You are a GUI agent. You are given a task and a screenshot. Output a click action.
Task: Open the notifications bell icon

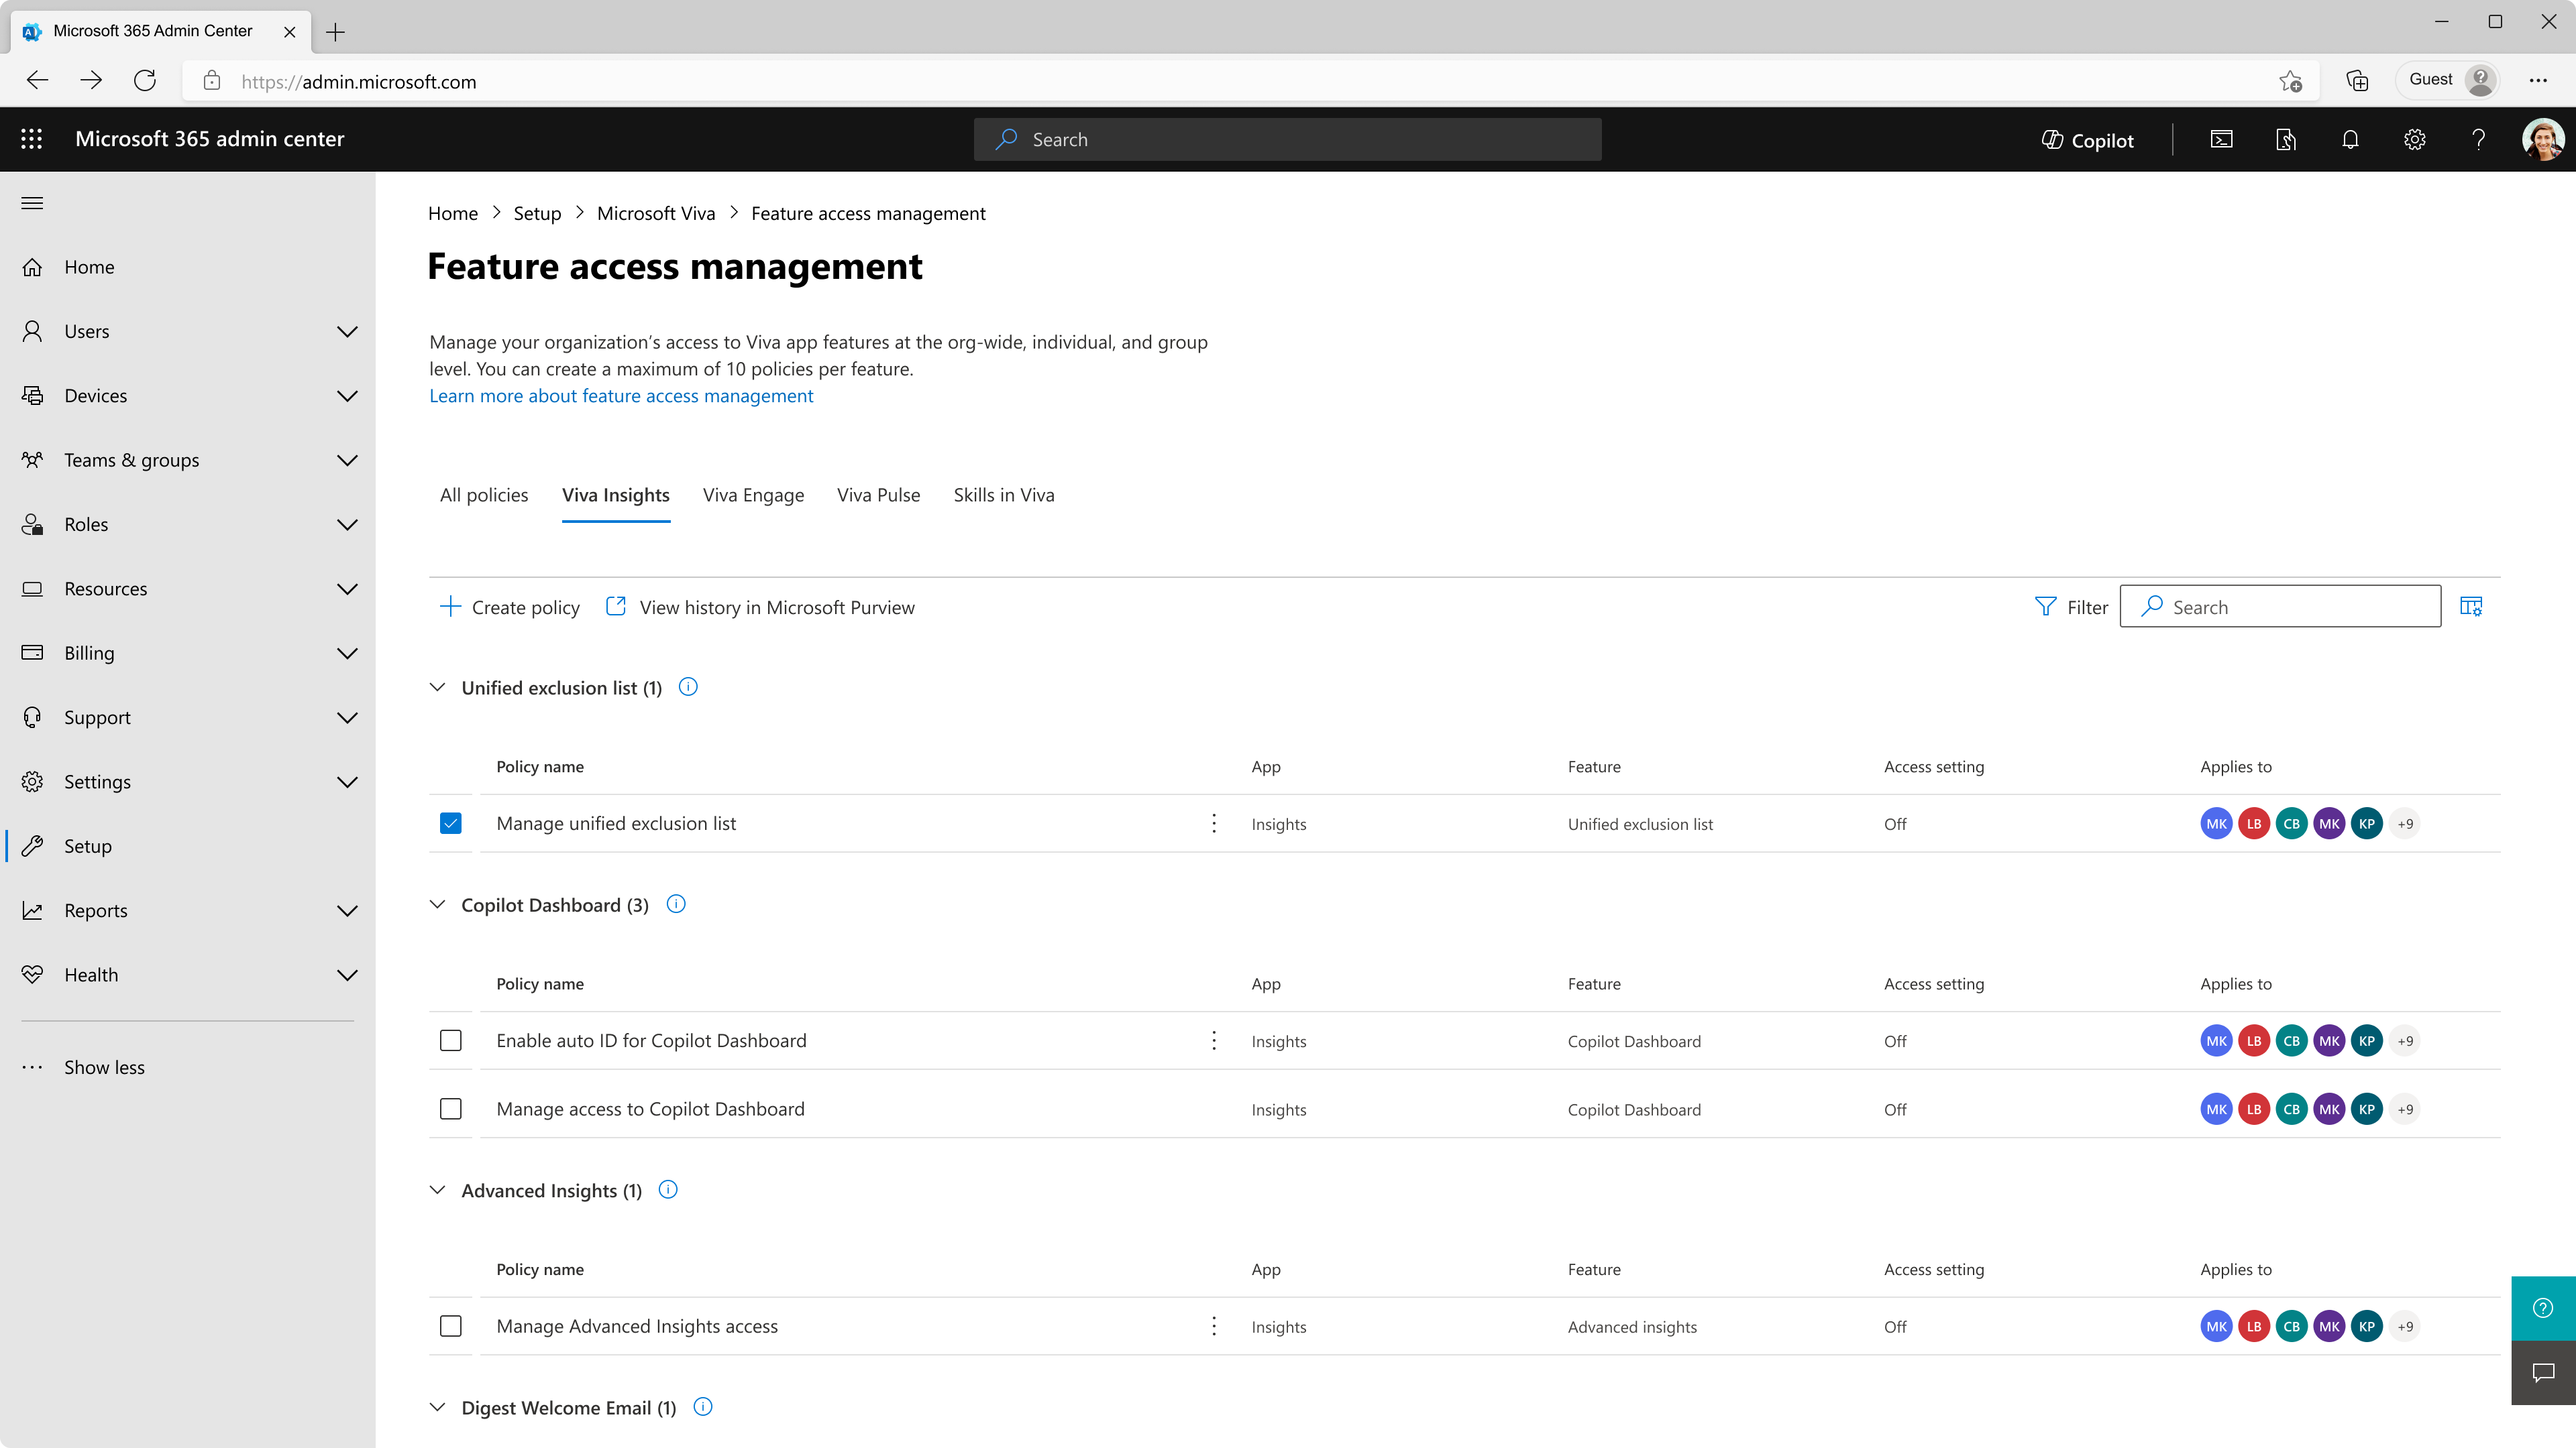(x=2350, y=140)
